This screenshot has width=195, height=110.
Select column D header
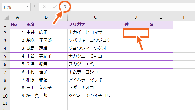136,17
